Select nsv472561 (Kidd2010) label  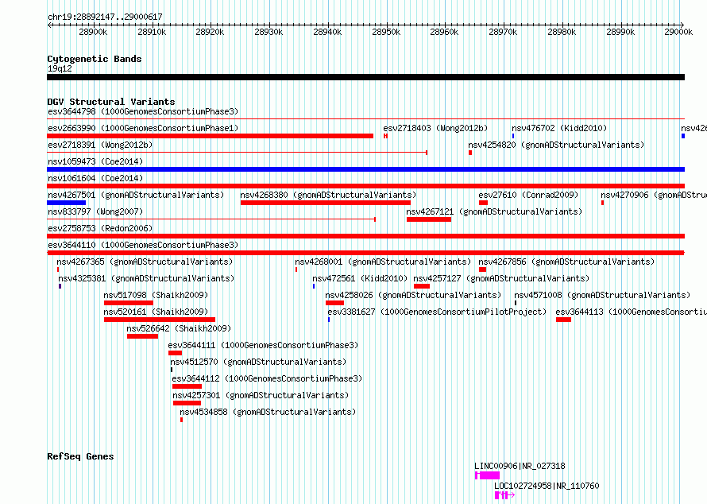(360, 278)
